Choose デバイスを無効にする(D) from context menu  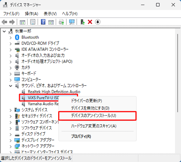click(x=97, y=108)
